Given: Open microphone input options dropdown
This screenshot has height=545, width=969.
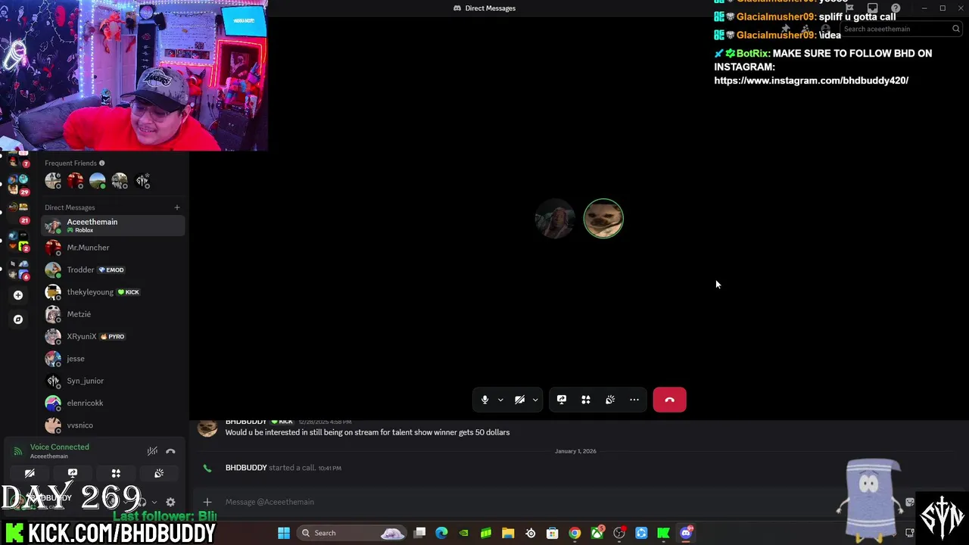Looking at the screenshot, I should click(500, 400).
